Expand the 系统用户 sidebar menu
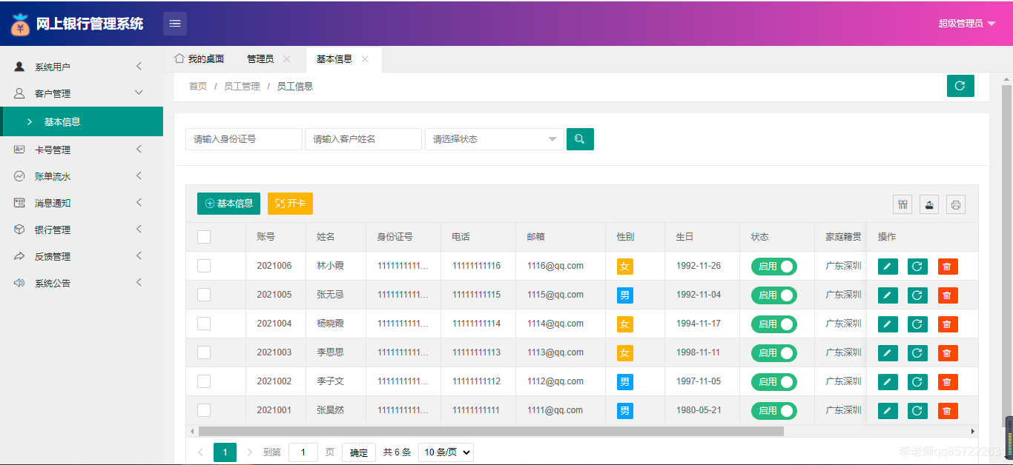 click(82, 67)
